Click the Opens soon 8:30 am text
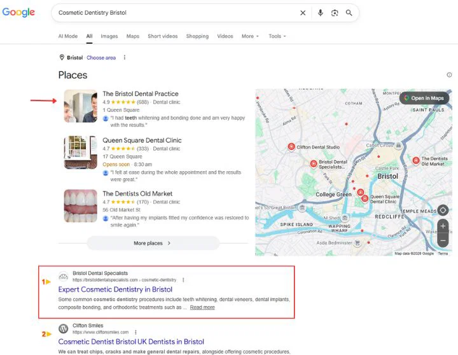 [127, 164]
